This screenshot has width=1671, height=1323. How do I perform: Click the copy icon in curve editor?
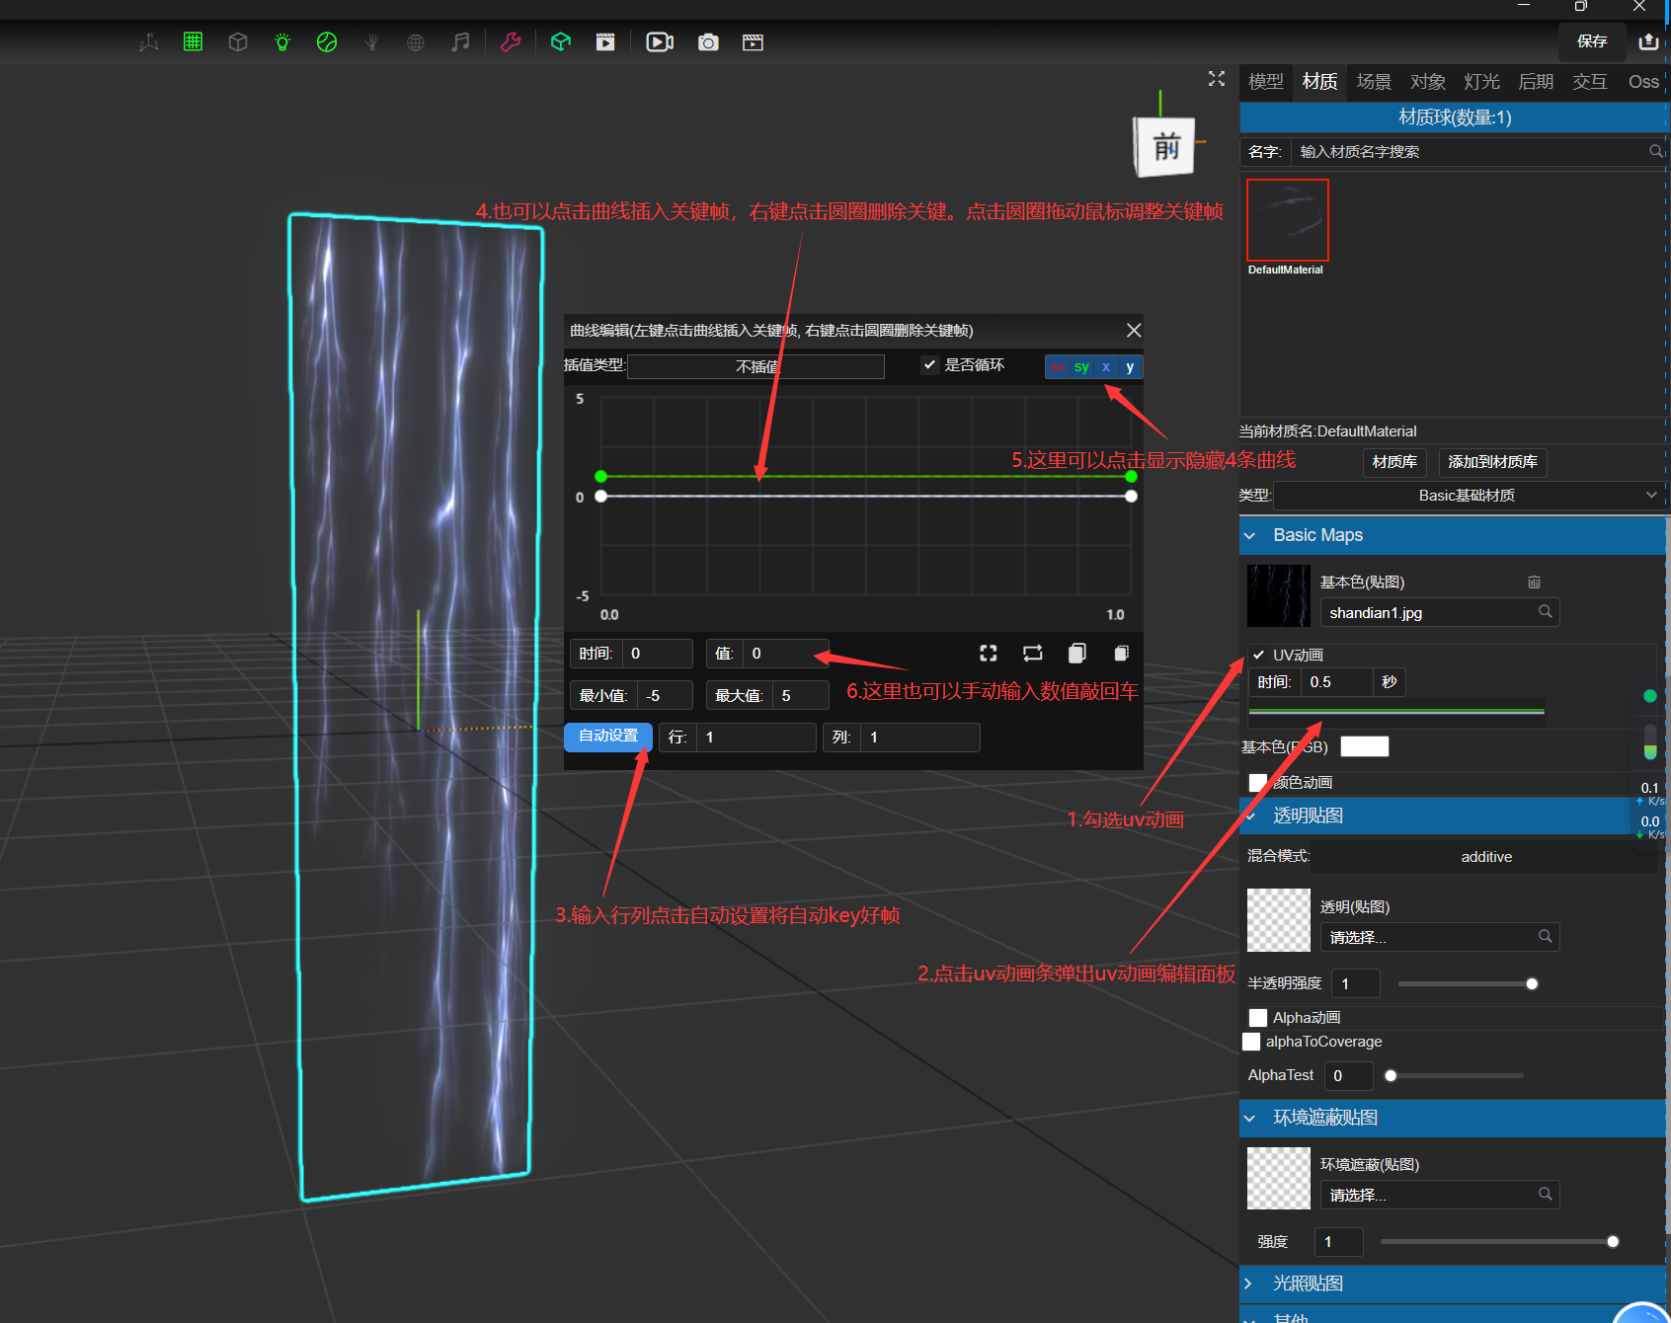[x=1077, y=653]
